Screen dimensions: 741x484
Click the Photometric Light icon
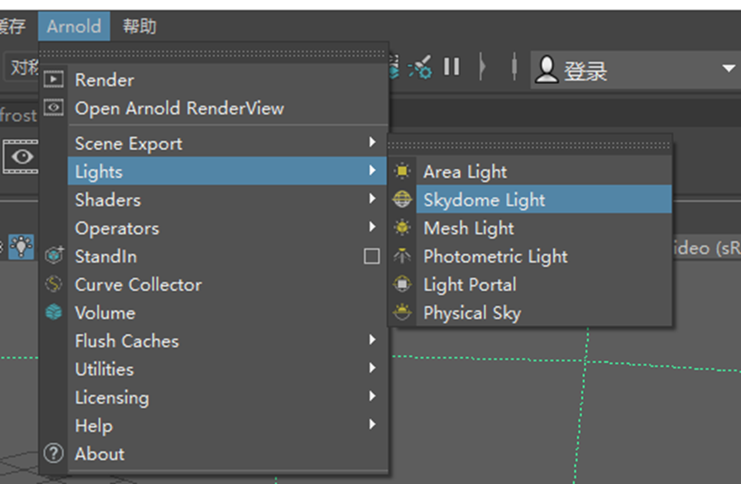pos(402,256)
